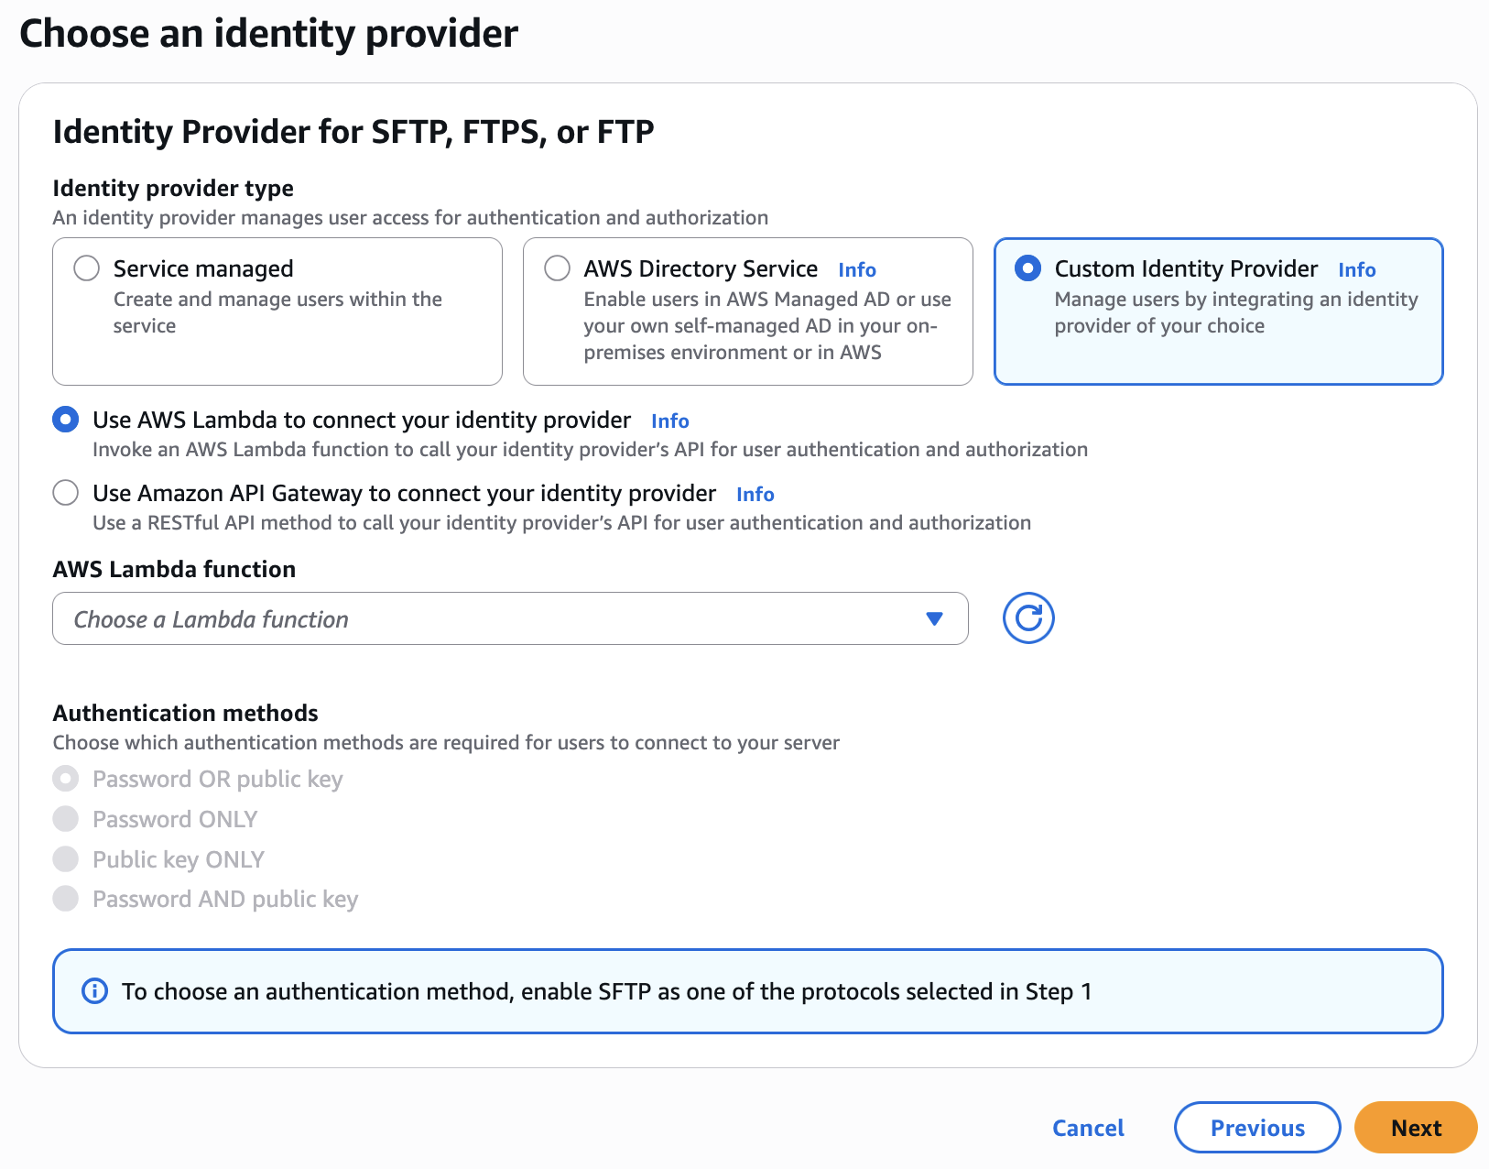Select Service managed identity provider

click(x=87, y=268)
